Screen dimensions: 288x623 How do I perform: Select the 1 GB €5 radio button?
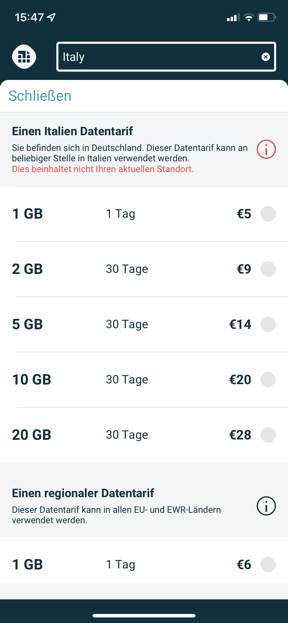click(x=268, y=214)
